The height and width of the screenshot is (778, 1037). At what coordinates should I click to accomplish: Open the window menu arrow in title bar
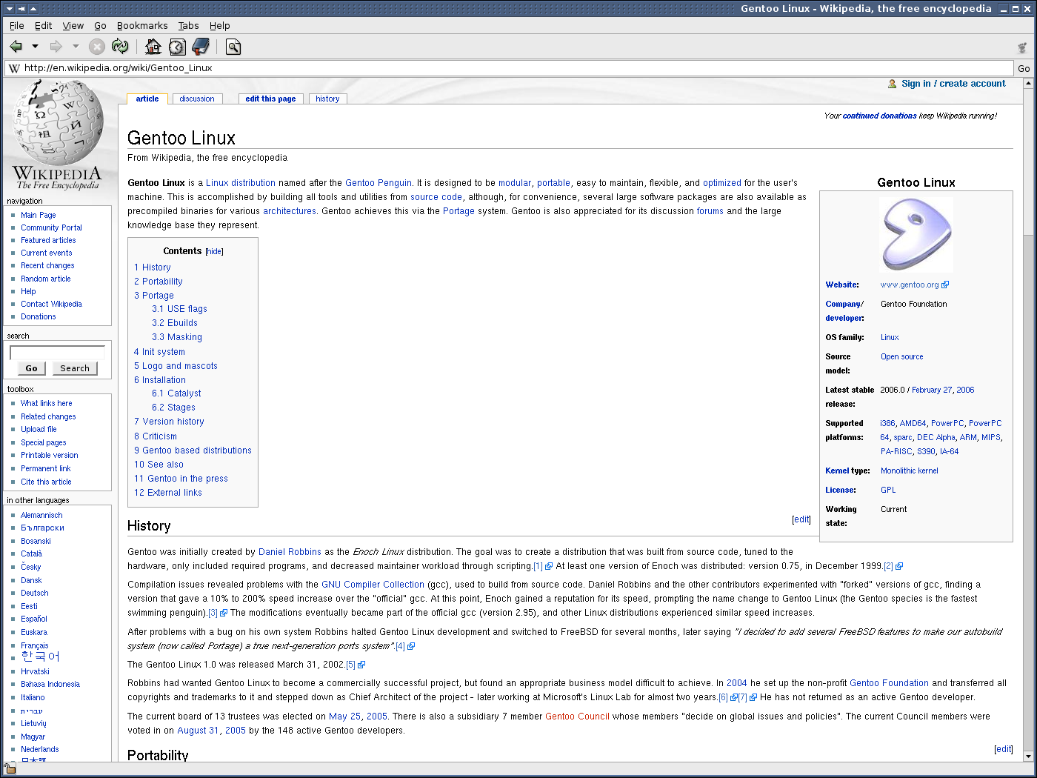click(x=10, y=9)
